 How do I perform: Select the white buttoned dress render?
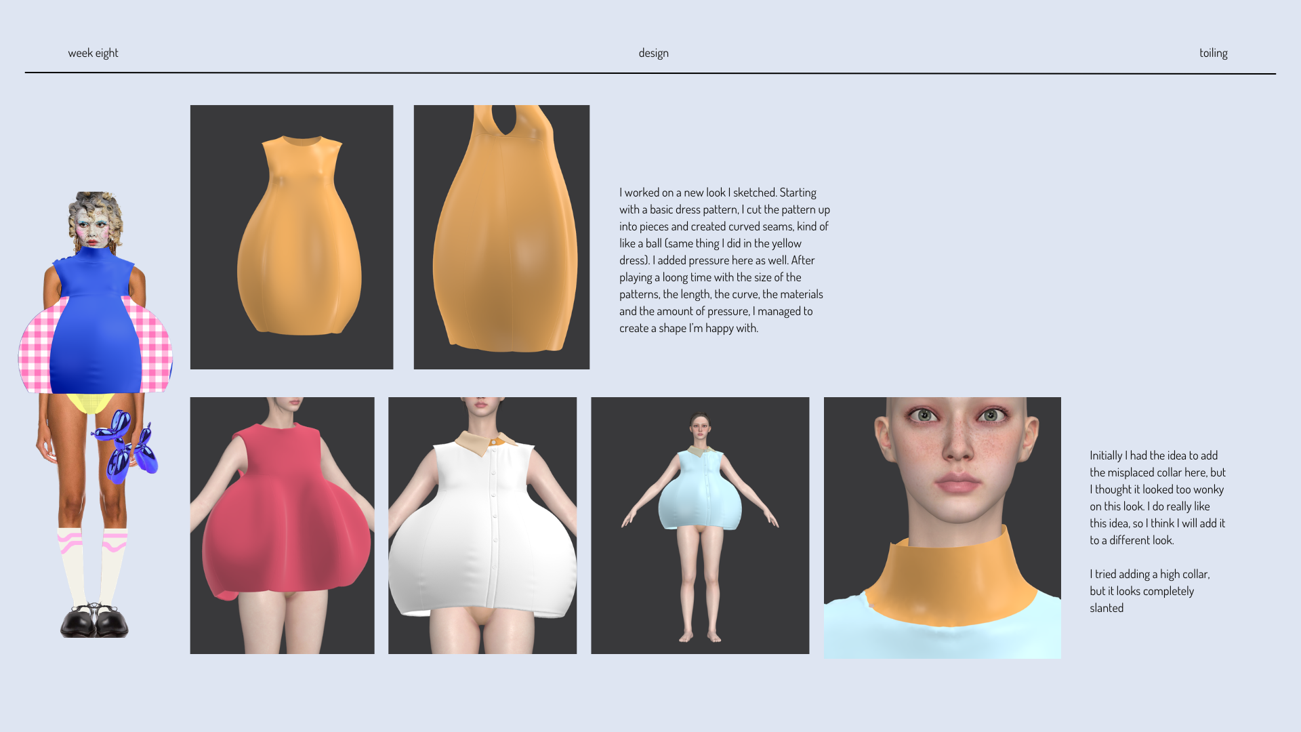482,525
